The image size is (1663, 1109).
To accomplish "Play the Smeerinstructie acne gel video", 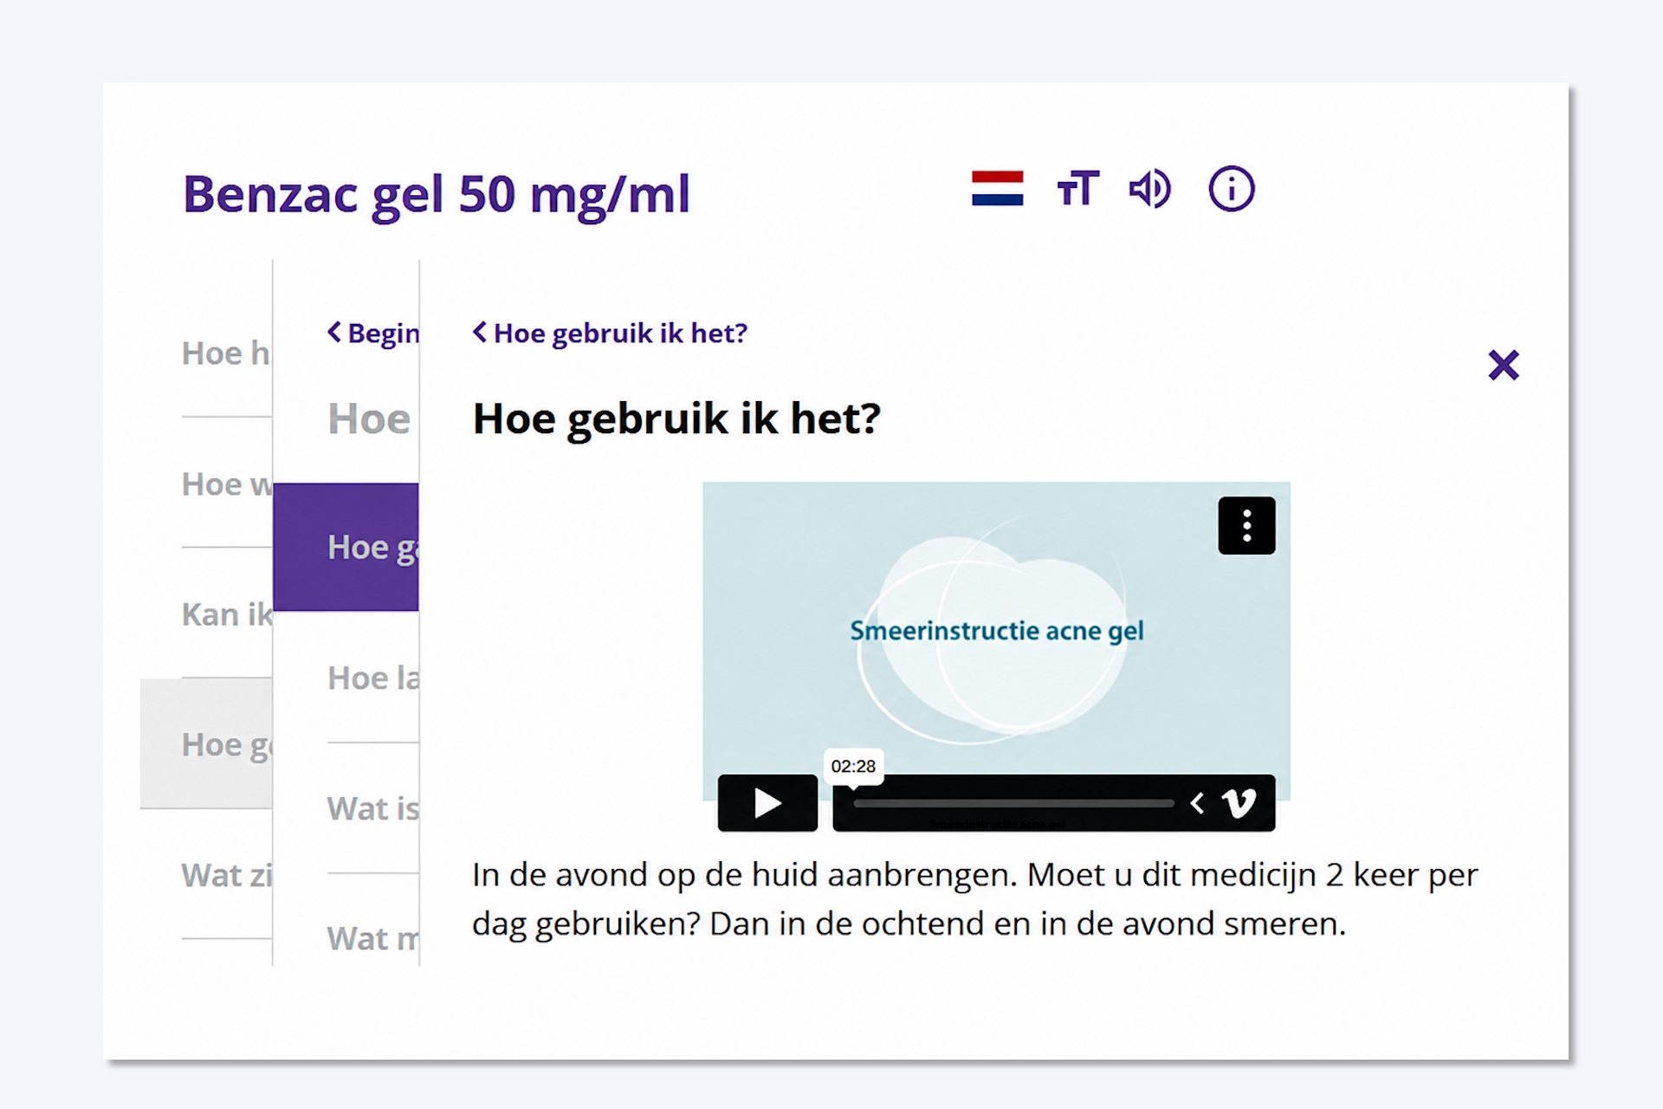I will click(767, 803).
